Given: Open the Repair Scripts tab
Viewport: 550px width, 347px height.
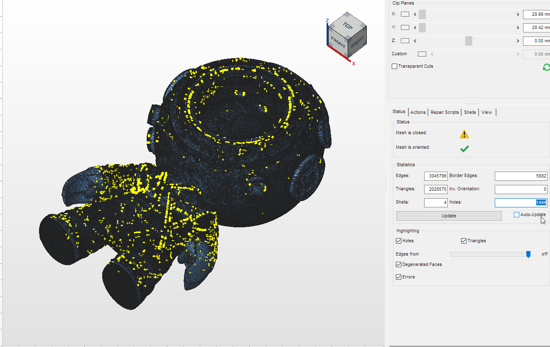Looking at the screenshot, I should tap(444, 112).
